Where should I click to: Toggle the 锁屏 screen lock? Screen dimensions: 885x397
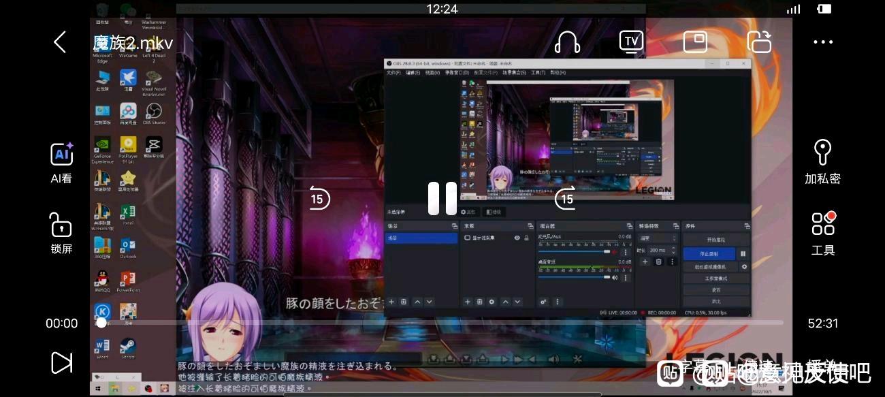tap(61, 233)
